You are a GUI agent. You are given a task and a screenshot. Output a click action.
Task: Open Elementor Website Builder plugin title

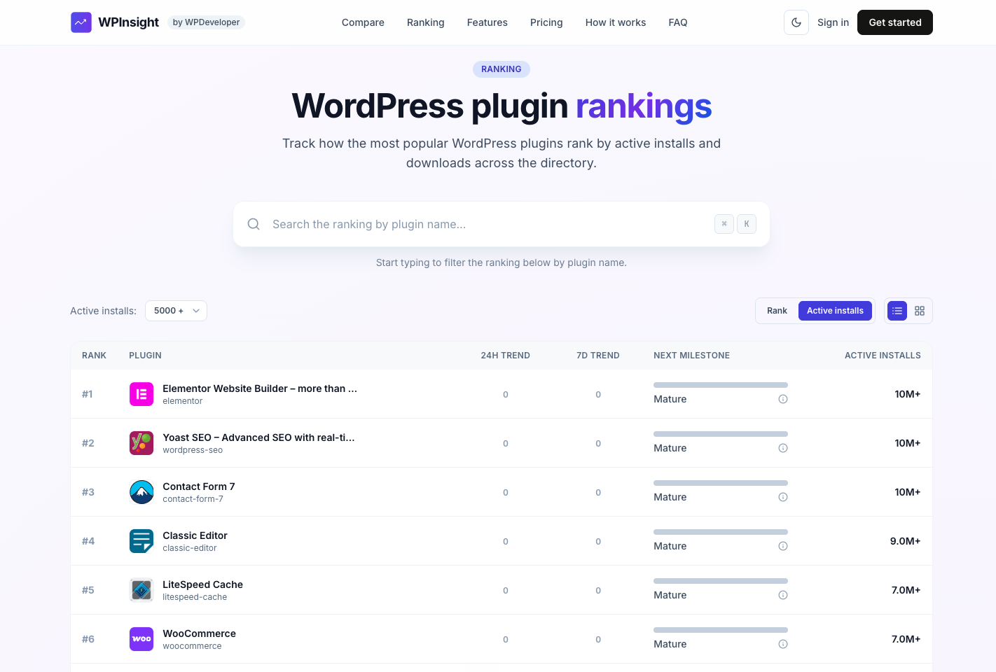260,388
